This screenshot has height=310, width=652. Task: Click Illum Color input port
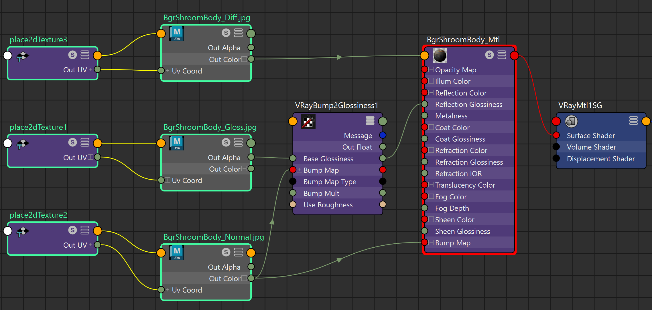pyautogui.click(x=425, y=81)
